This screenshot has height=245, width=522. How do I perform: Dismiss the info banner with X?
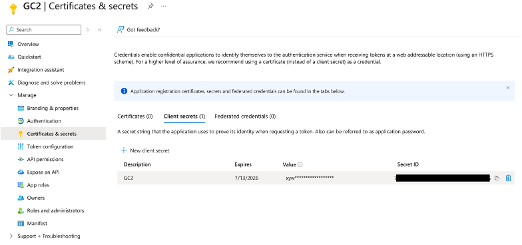pyautogui.click(x=507, y=88)
